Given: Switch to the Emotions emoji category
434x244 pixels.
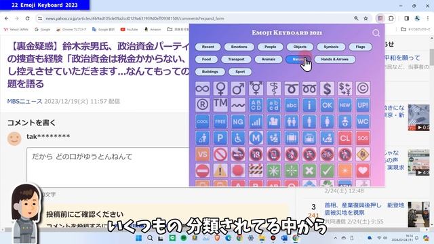Looking at the screenshot, I should 239,47.
